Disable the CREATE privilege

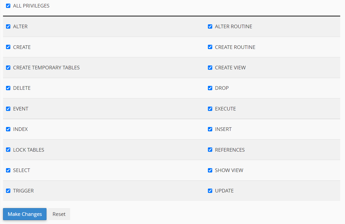8,47
